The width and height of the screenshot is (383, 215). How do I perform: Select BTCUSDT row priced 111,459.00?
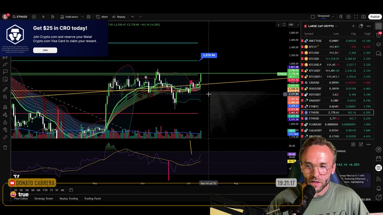(x=338, y=70)
